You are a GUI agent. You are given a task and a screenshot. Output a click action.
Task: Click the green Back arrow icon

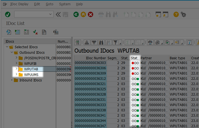pyautogui.click(x=76, y=14)
